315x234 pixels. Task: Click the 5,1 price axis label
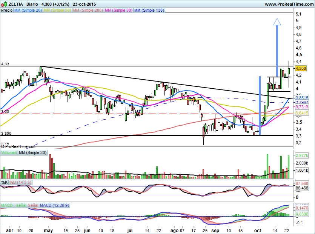click(298, 14)
